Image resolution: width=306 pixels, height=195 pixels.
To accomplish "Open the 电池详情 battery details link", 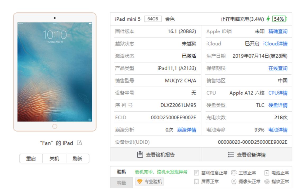I will (278, 130).
